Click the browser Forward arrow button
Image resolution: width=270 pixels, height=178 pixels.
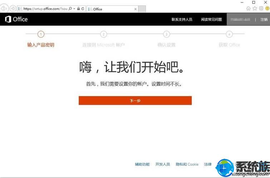[13, 9]
